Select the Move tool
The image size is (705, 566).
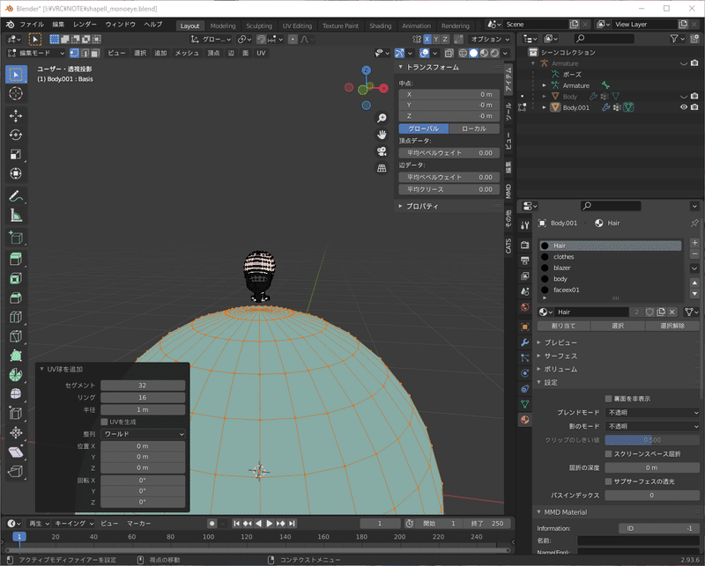click(x=16, y=116)
